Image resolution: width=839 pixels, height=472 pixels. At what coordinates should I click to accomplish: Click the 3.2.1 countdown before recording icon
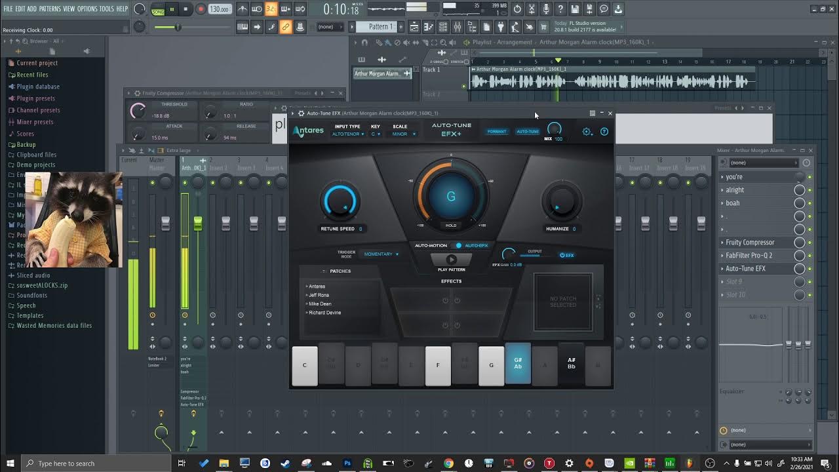coord(271,9)
